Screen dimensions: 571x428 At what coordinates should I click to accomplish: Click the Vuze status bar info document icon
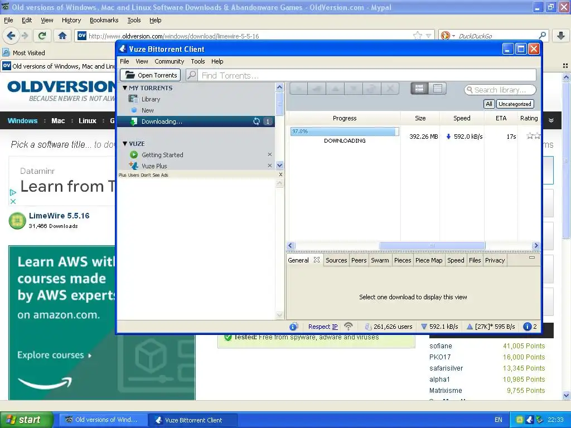click(293, 327)
